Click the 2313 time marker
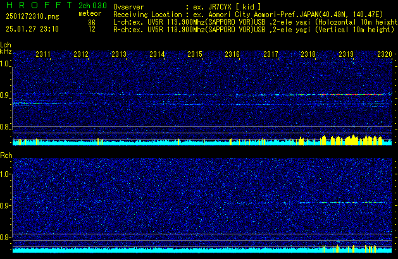This screenshot has height=259, width=398. pos(119,54)
